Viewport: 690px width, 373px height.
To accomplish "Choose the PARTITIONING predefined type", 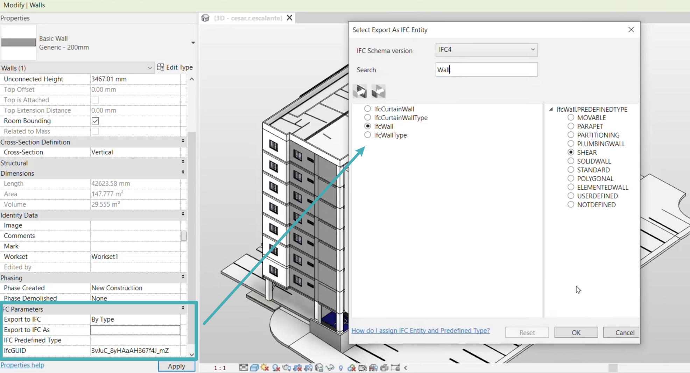I will coord(571,135).
